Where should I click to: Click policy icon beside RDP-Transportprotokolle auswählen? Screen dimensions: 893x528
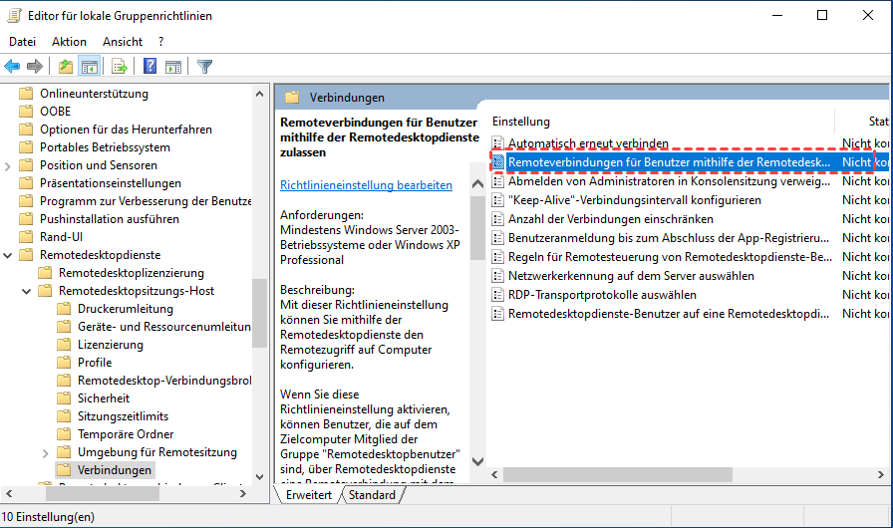point(499,295)
